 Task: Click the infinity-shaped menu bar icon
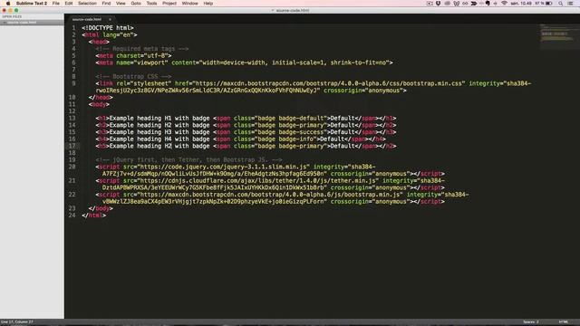[x=465, y=4]
